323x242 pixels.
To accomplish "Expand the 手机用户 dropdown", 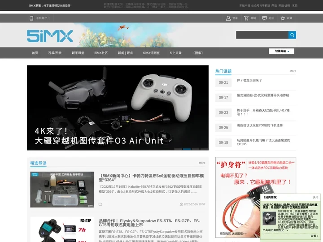I will pyautogui.click(x=43, y=18).
